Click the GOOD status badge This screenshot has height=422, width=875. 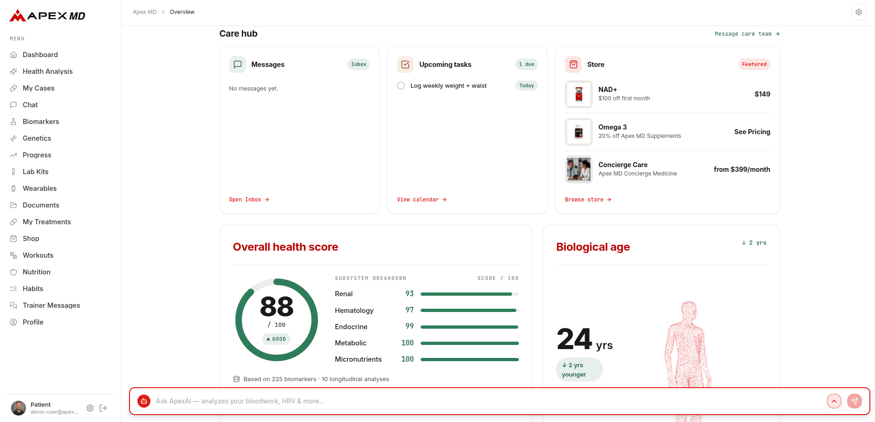coord(277,339)
